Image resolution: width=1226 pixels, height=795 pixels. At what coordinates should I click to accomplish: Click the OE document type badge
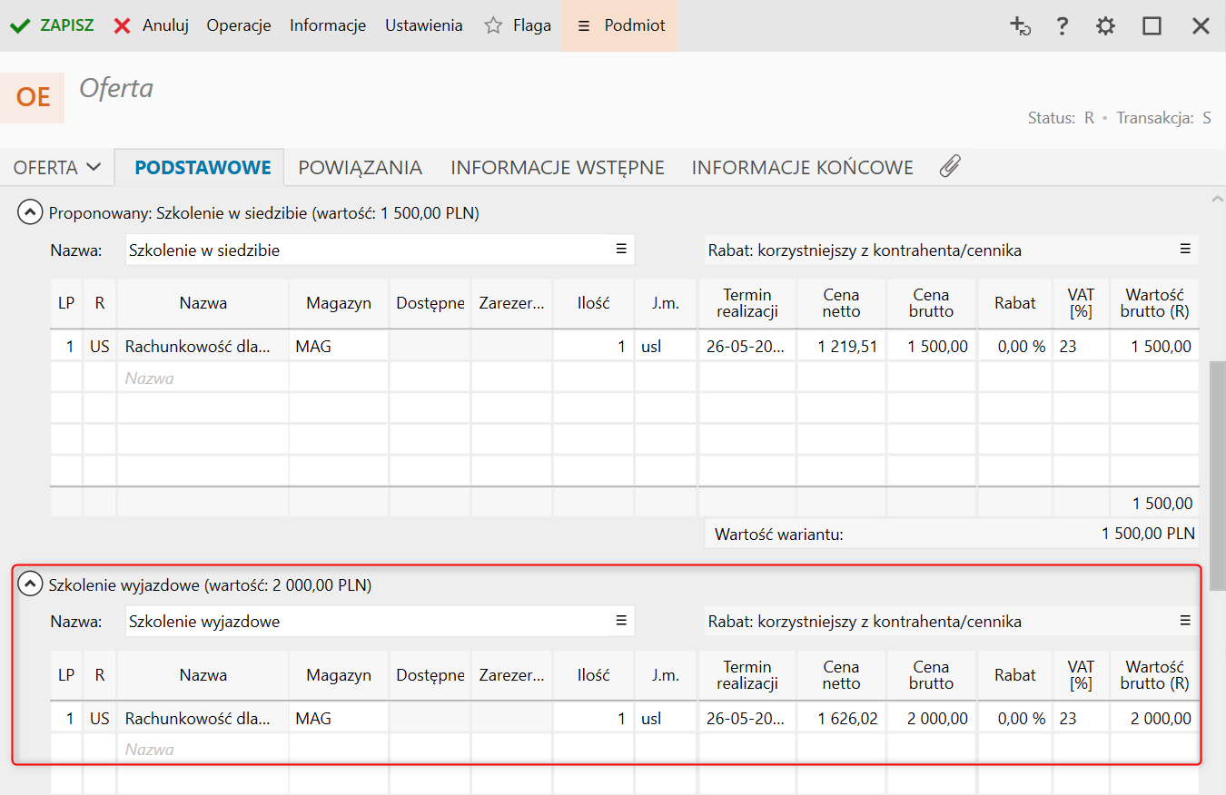[x=33, y=97]
